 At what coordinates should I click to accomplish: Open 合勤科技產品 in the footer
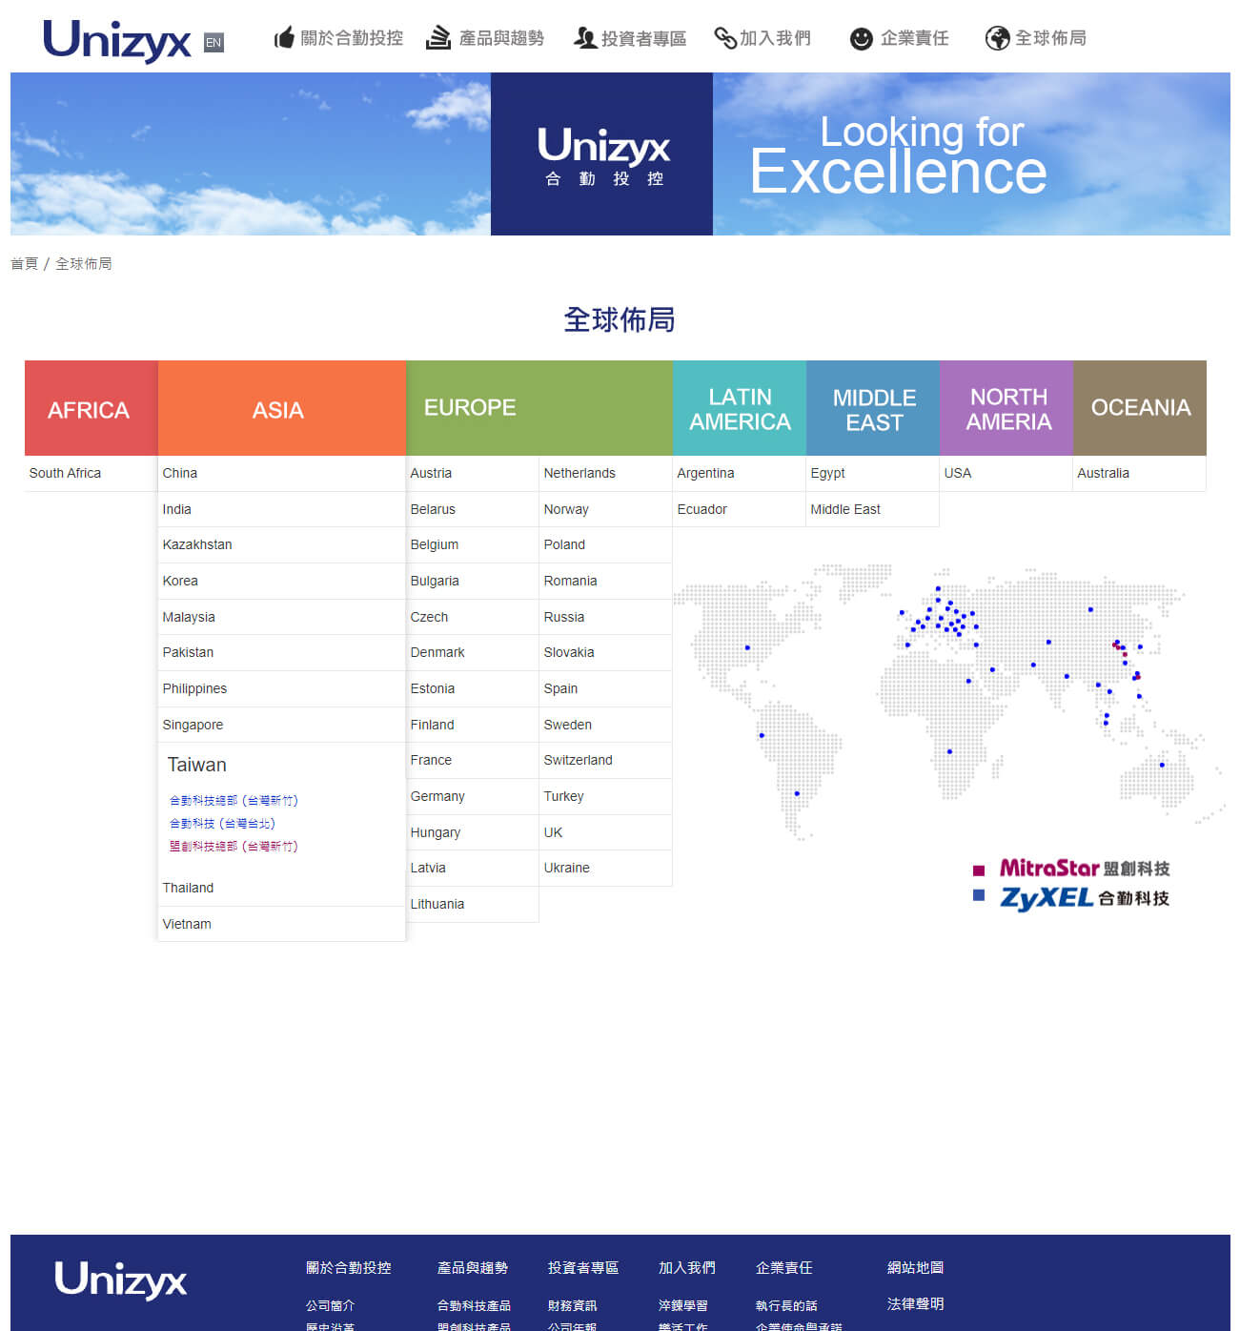[474, 1306]
